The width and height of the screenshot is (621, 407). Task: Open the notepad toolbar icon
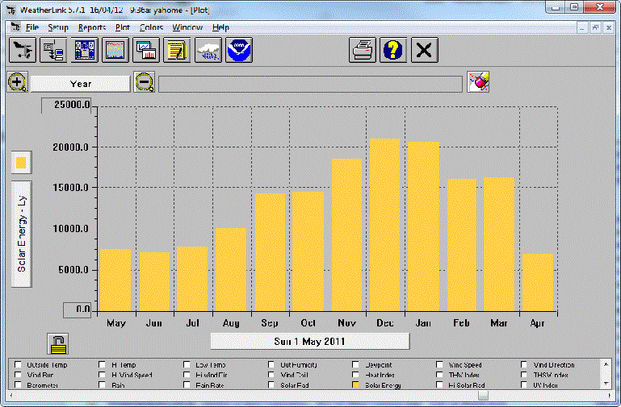[x=176, y=50]
